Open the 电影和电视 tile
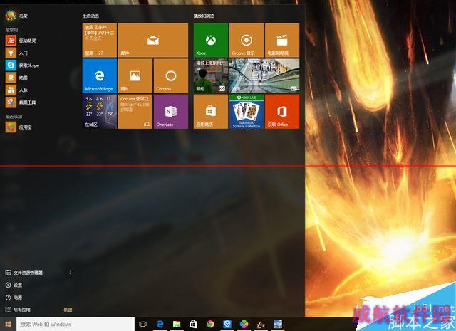Screen dimensions: 456x331 (282, 40)
